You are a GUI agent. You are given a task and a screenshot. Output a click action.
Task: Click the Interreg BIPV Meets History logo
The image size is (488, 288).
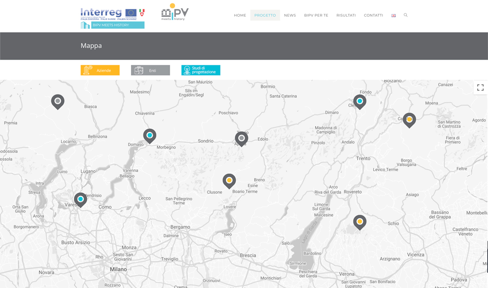tap(112, 19)
